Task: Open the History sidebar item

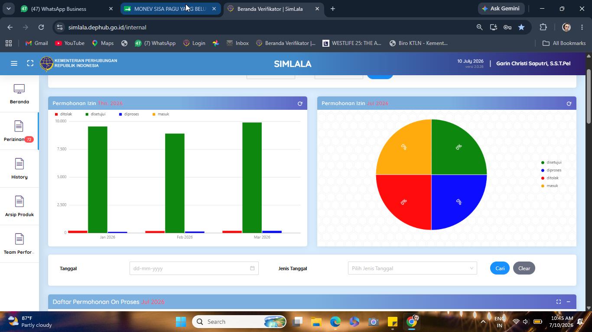Action: pos(19,169)
